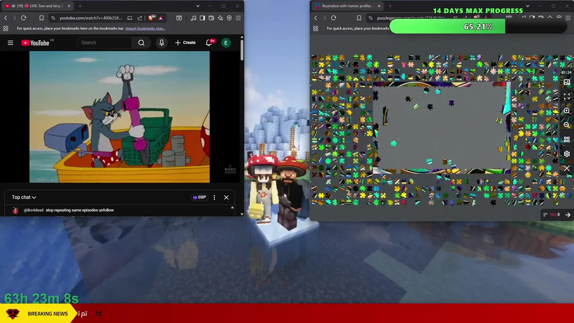The height and width of the screenshot is (323, 574).
Task: Open site settings icon beside youtube.com address
Action: point(53,18)
